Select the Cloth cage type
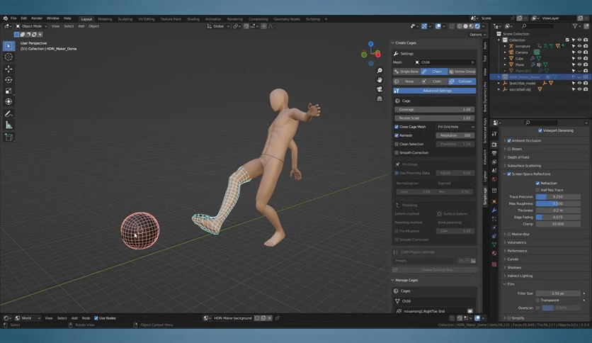 coord(434,81)
